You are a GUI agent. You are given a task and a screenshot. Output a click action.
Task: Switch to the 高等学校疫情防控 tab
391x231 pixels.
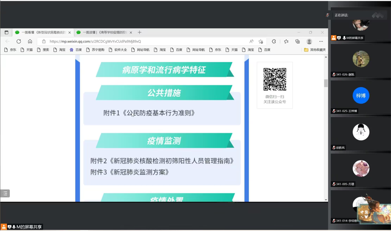102,33
